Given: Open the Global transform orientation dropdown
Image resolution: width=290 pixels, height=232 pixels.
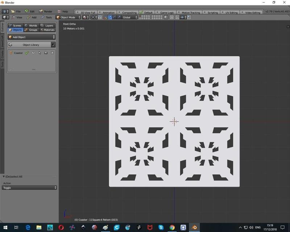Looking at the screenshot, I should pyautogui.click(x=130, y=17).
